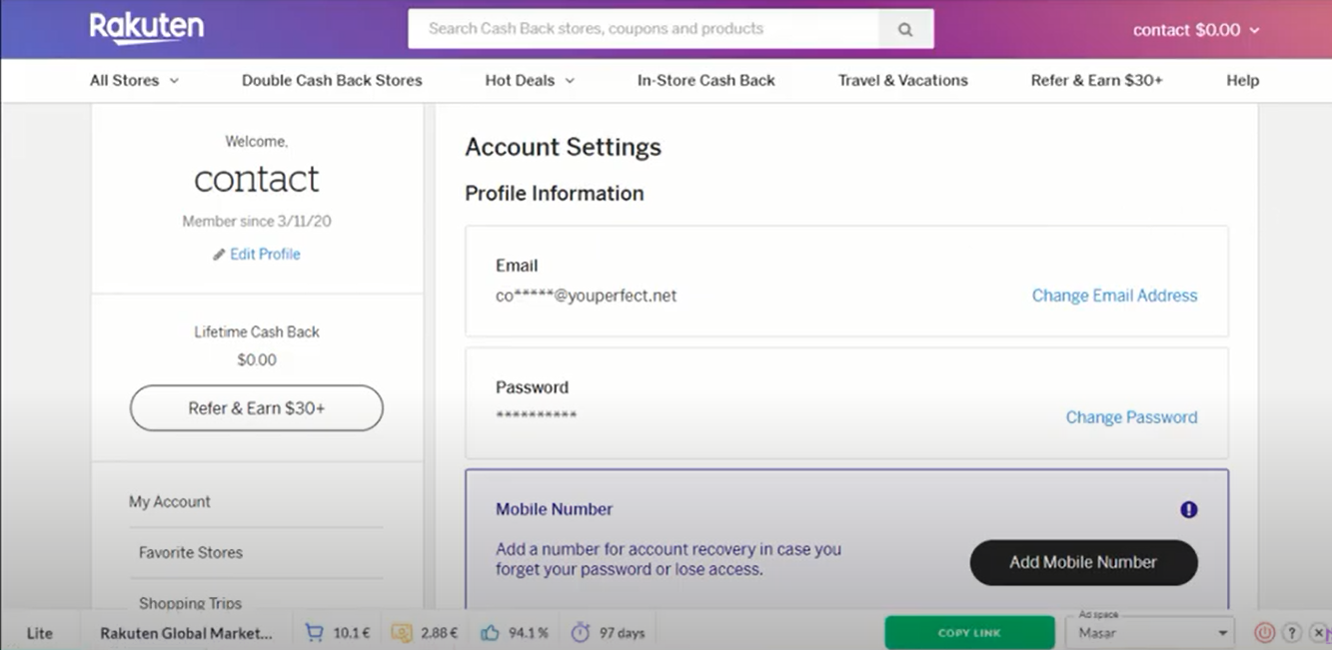The width and height of the screenshot is (1332, 650).
Task: Close the bottom extension bar
Action: click(x=1318, y=632)
